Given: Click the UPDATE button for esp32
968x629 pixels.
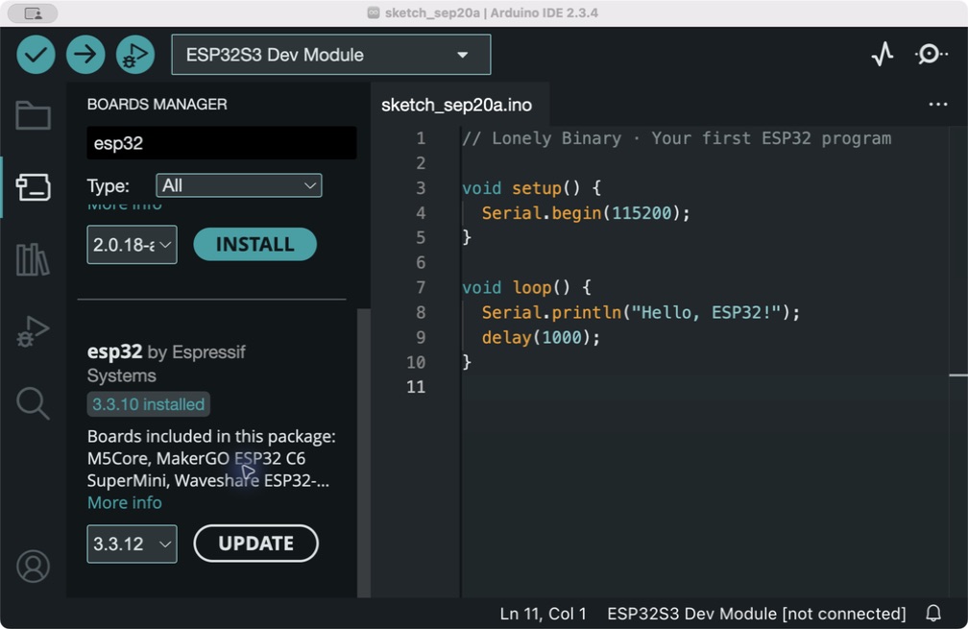Looking at the screenshot, I should coord(256,544).
